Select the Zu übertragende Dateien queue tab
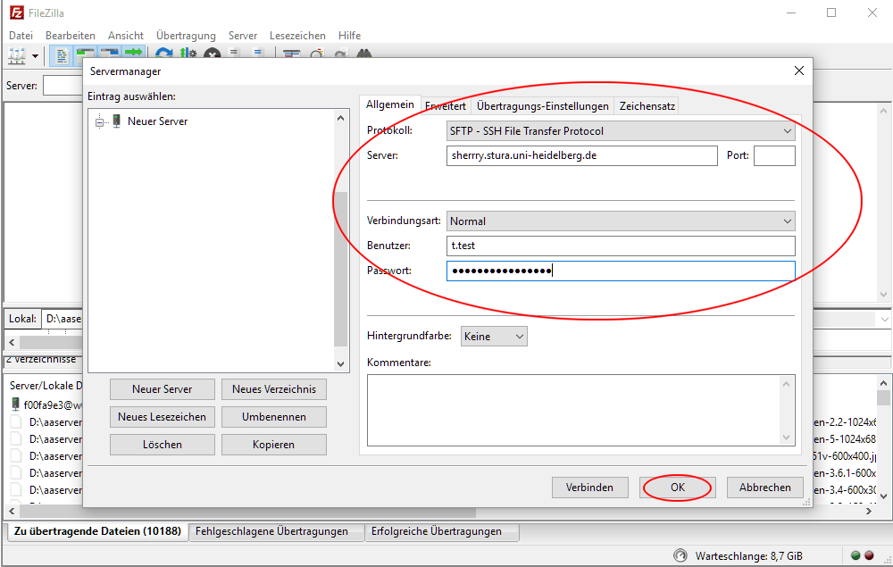Viewport: 893px width, 567px height. [97, 531]
